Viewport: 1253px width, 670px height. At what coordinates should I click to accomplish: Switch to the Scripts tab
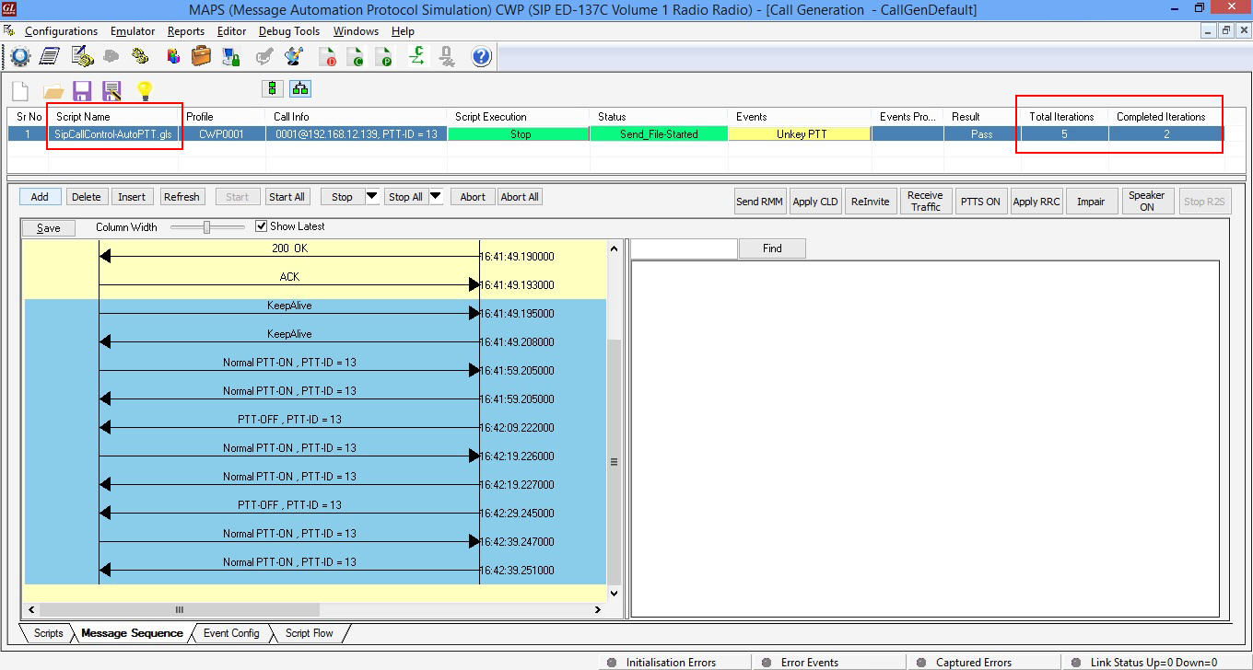[48, 633]
